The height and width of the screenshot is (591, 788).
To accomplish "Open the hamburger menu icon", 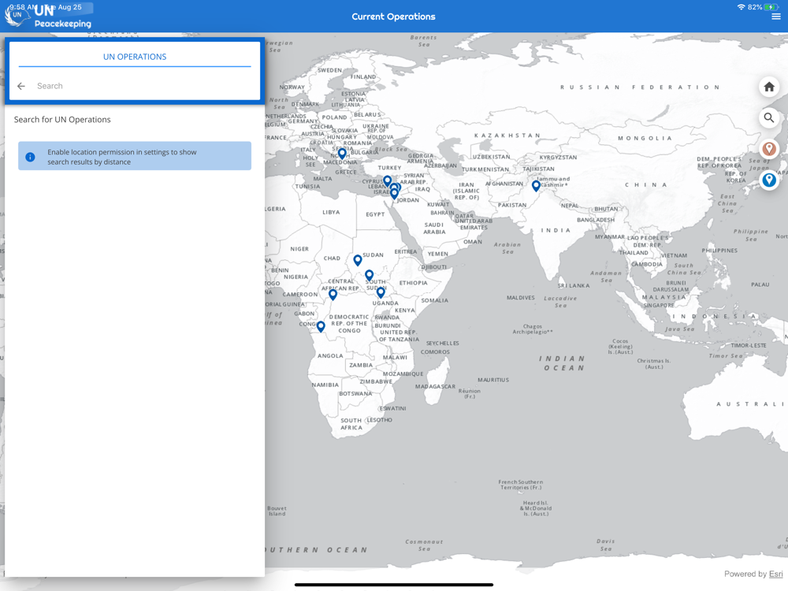I will [x=776, y=17].
